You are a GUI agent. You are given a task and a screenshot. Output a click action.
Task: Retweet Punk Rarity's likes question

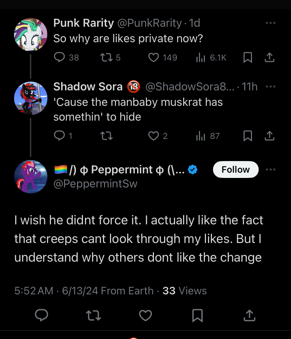click(x=106, y=57)
